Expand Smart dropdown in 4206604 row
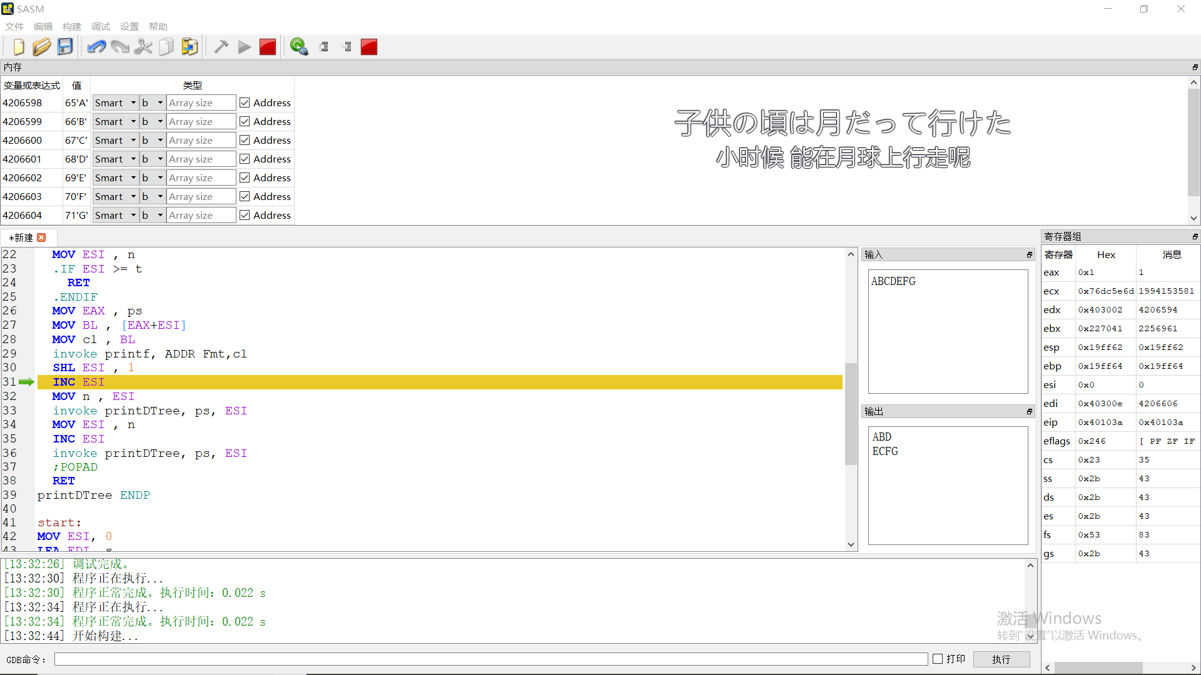1201x675 pixels. click(x=116, y=215)
